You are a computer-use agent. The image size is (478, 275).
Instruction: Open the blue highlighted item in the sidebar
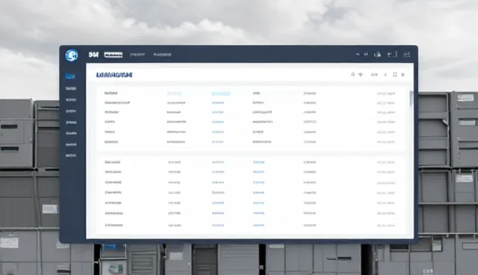[x=69, y=76]
